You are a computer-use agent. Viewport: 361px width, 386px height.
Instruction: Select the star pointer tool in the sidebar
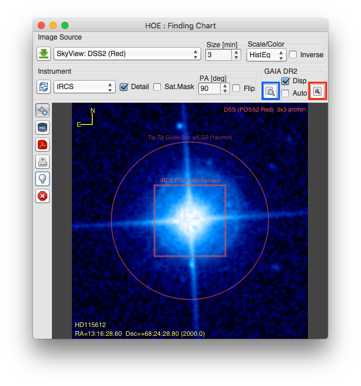42,111
